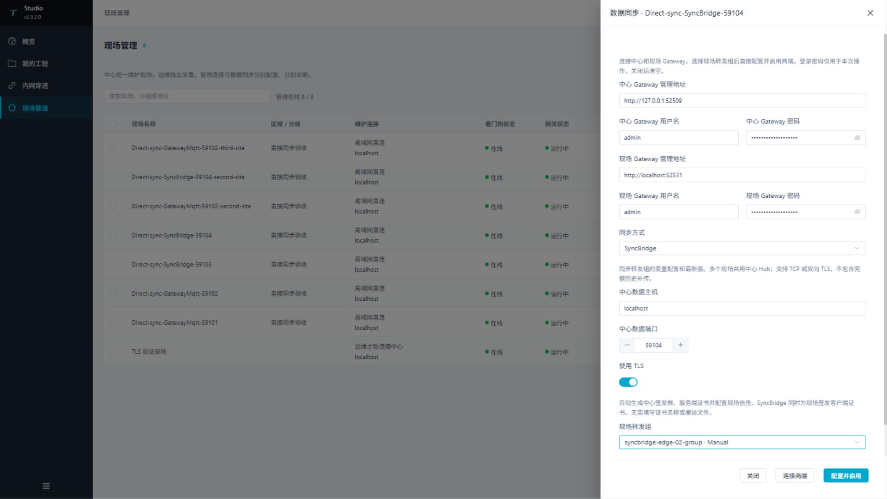This screenshot has height=499, width=887.
Task: Click the Studio logo icon
Action: pyautogui.click(x=13, y=12)
